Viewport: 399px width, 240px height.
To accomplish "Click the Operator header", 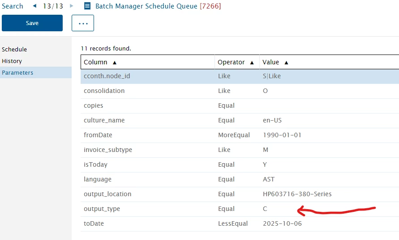I will coord(231,62).
